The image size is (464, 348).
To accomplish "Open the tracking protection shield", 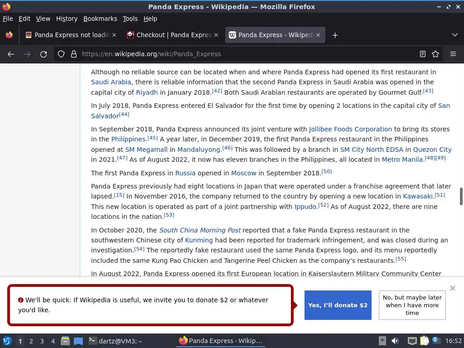I will (x=61, y=54).
